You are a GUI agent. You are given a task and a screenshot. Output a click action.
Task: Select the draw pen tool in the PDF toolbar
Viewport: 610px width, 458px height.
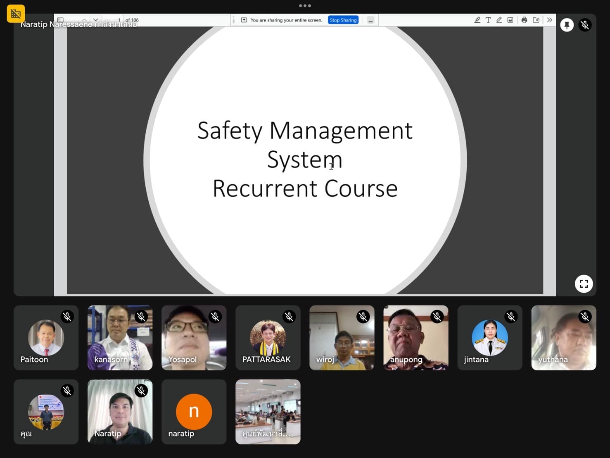pos(499,20)
